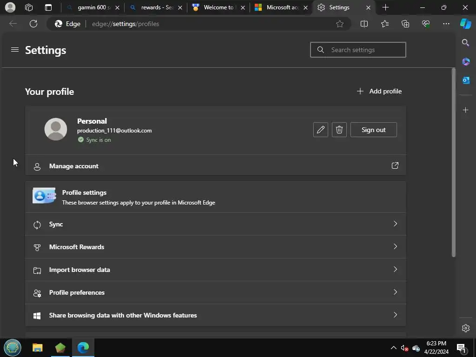
Task: Close the Microsoft account tab
Action: point(306,7)
